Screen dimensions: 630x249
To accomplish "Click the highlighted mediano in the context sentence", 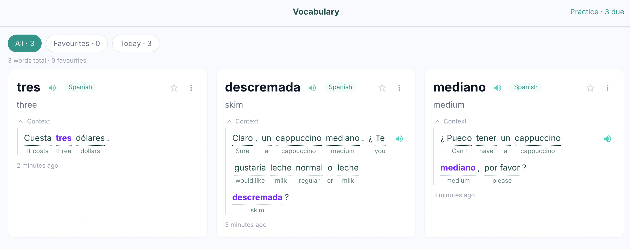I will point(458,168).
